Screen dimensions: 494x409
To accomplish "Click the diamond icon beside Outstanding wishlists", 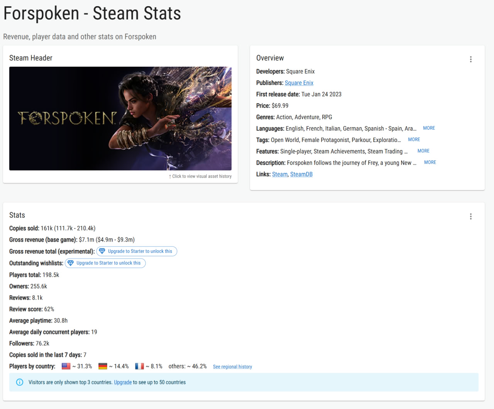I will (70, 263).
